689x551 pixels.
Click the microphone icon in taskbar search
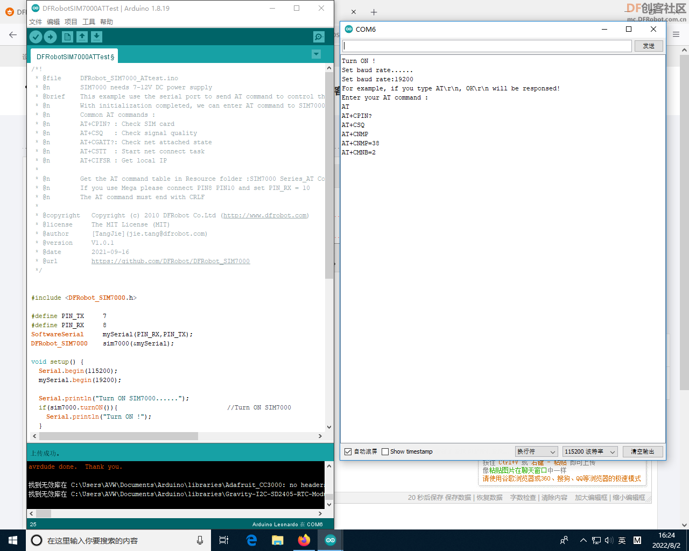tap(200, 540)
